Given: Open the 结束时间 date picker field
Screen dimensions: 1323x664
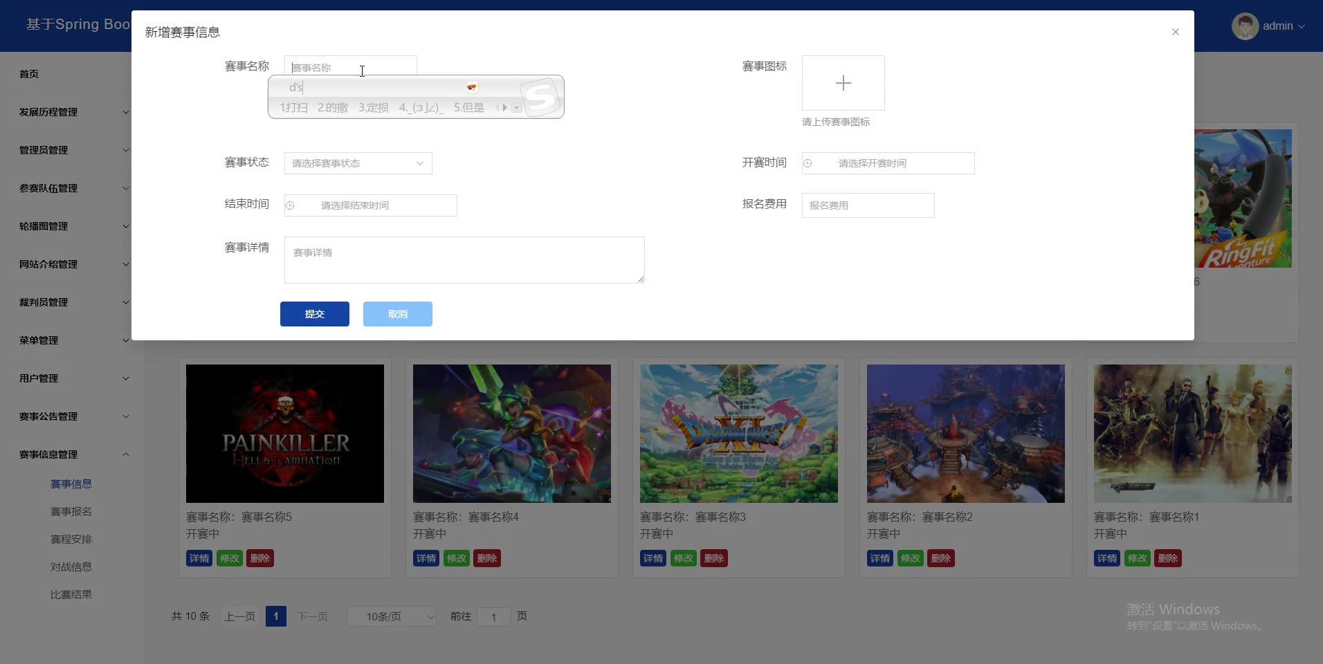Looking at the screenshot, I should click(370, 205).
